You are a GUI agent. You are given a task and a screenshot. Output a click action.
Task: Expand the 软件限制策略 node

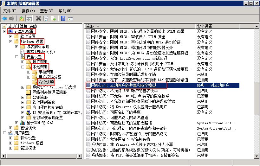(x=23, y=102)
